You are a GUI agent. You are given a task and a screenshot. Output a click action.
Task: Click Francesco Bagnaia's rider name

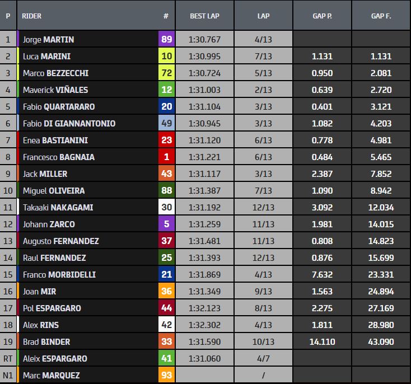(59, 157)
